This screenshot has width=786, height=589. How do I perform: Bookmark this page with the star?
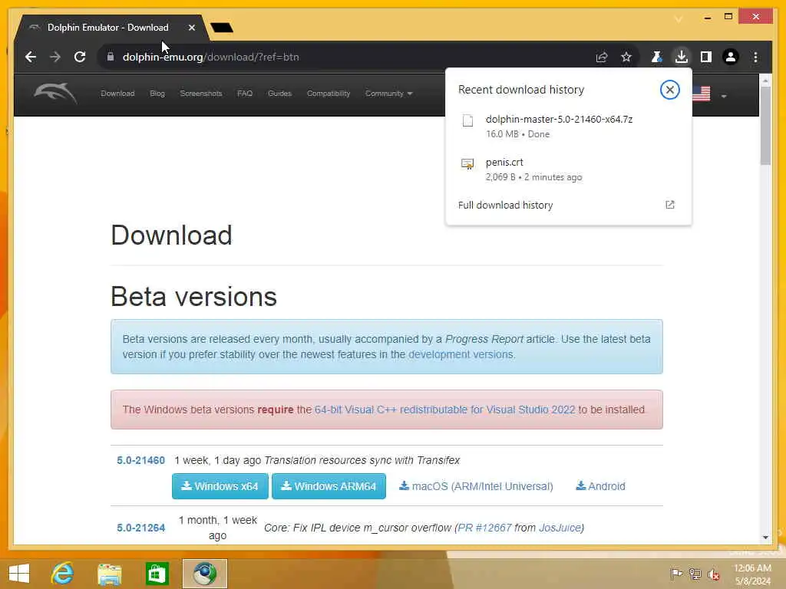click(x=626, y=57)
